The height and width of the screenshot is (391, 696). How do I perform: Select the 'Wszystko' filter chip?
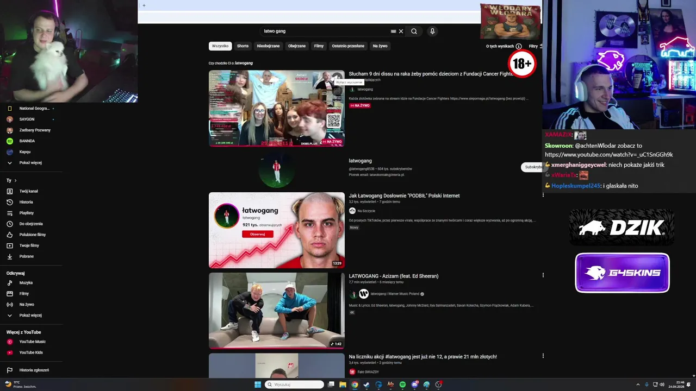coord(220,46)
